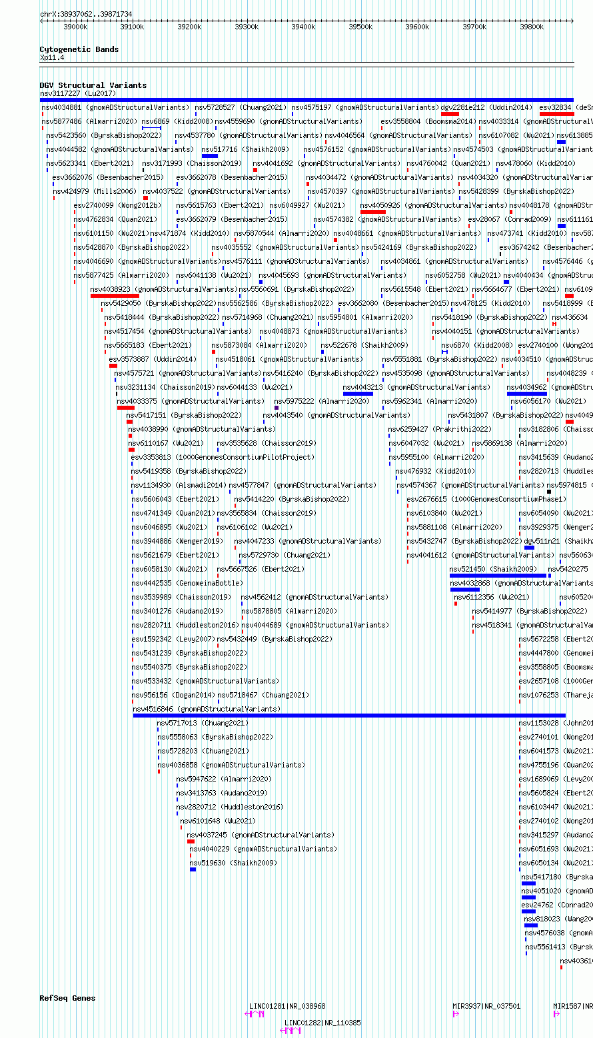Click the red nsv4050926 variant bar
This screenshot has width=593, height=1038.
click(373, 212)
